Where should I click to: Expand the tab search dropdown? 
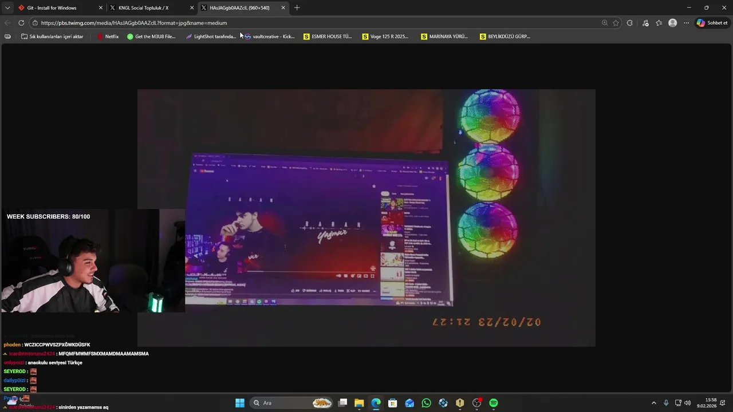(7, 8)
